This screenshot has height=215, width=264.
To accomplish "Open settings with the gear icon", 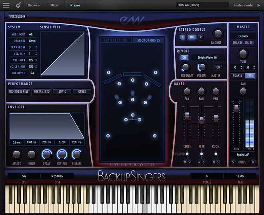I will 18,5.
